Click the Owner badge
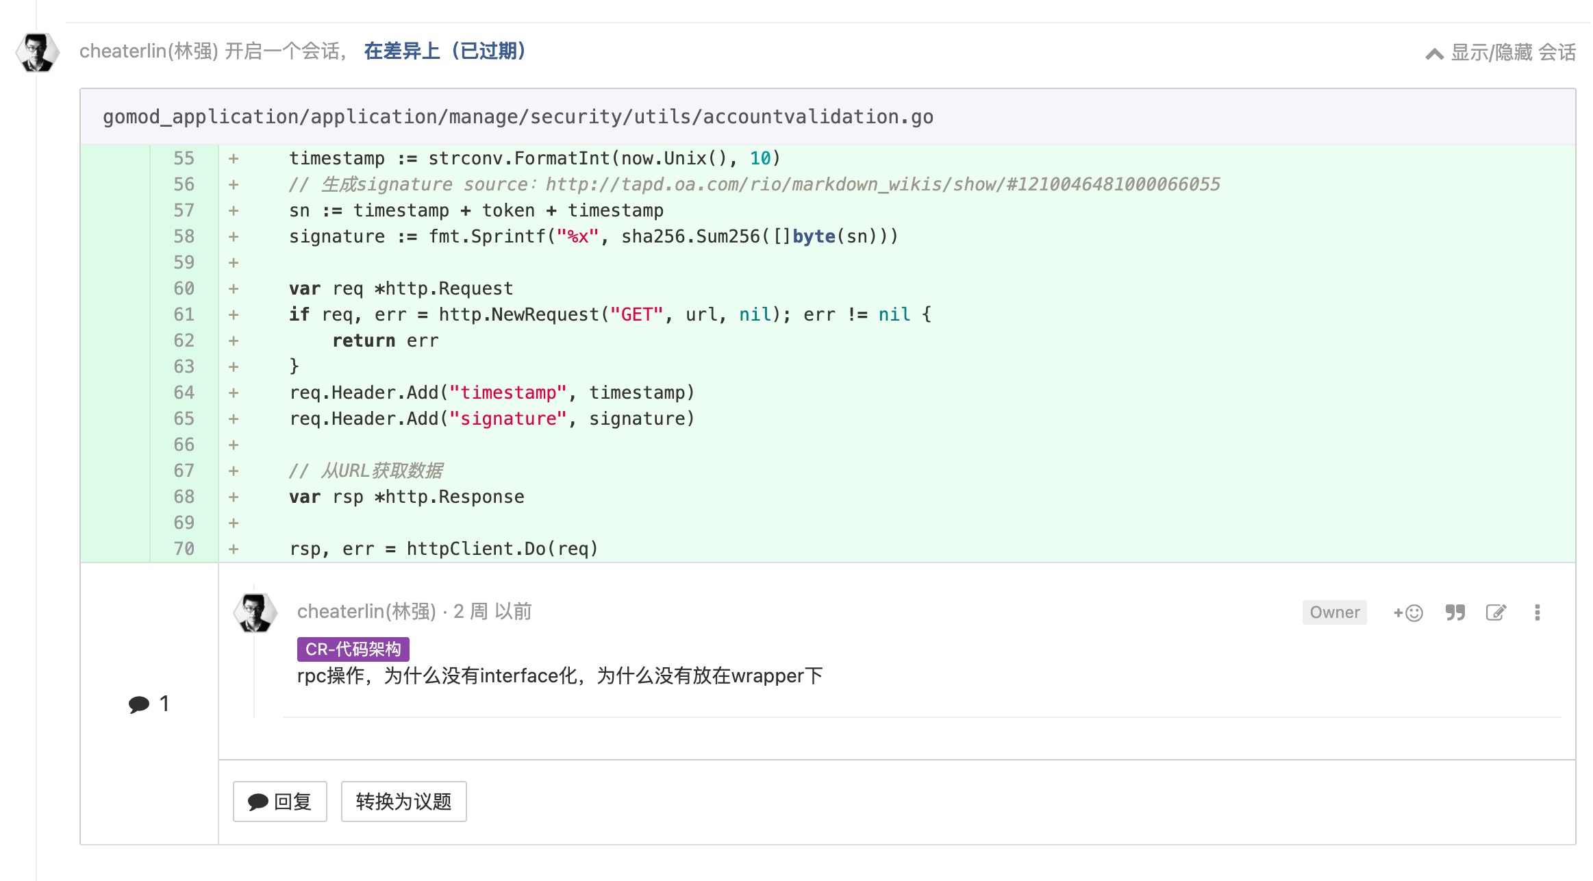 coord(1334,612)
